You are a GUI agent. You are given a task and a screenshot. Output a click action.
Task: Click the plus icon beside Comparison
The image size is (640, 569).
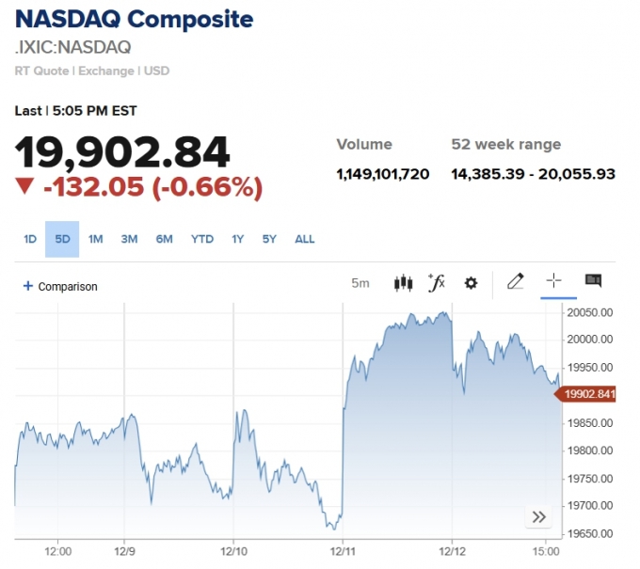(x=28, y=286)
